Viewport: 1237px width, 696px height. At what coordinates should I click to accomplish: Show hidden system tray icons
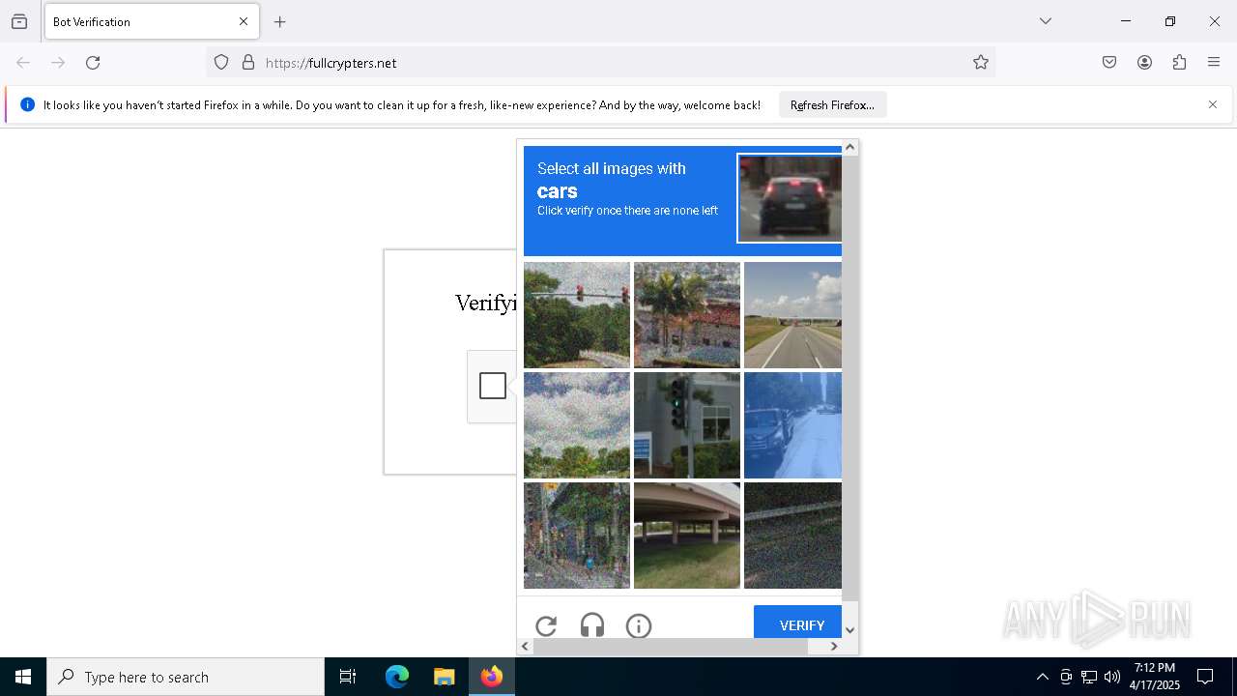[x=1042, y=677]
